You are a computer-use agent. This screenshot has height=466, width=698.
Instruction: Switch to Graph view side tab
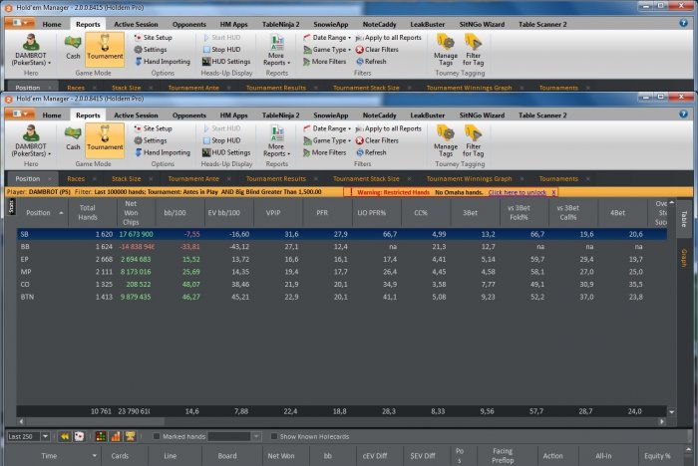pyautogui.click(x=684, y=258)
